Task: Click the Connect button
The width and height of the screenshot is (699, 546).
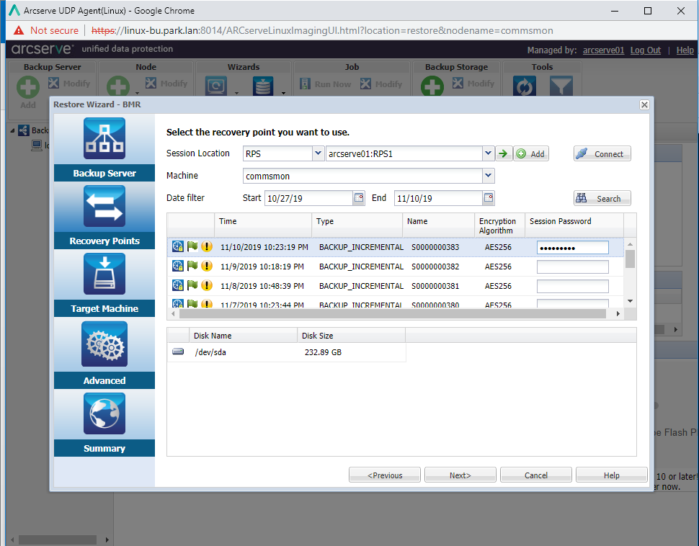Action: pyautogui.click(x=602, y=153)
